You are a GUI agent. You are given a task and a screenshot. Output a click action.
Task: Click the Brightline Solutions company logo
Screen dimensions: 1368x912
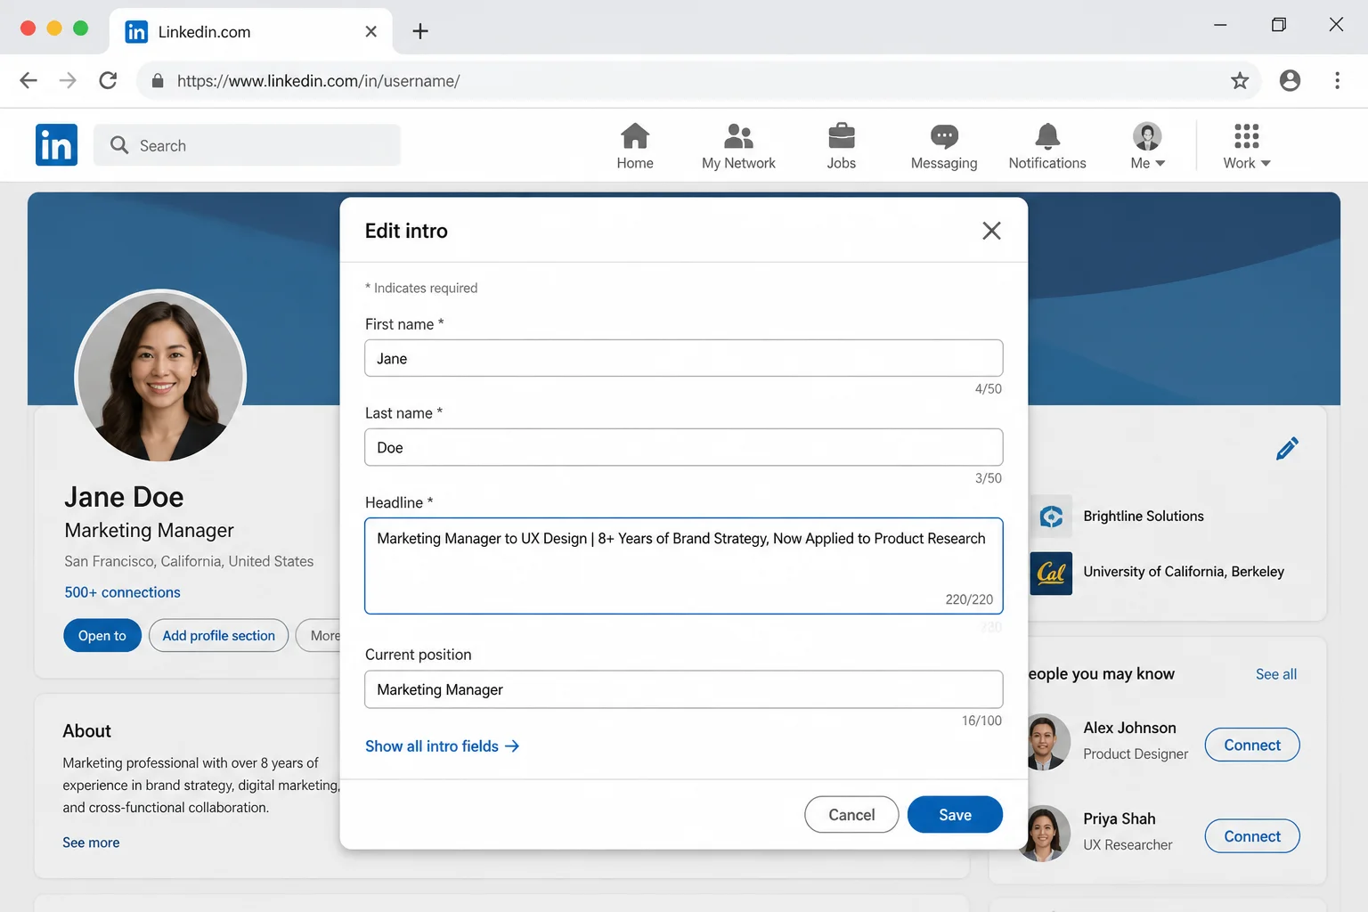1051,517
